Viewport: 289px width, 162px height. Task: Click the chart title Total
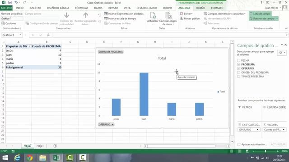coord(162,58)
